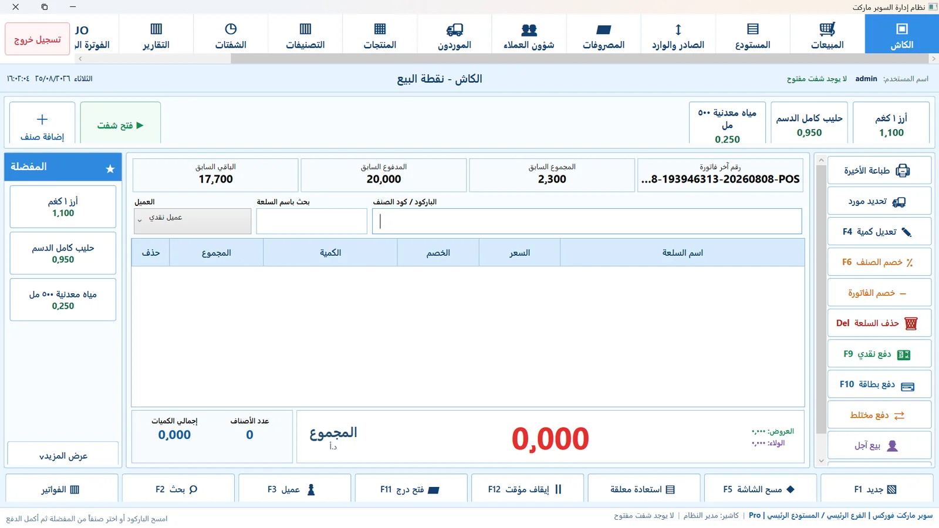The width and height of the screenshot is (939, 528).
Task: Click the شؤون العملاء customers icon
Action: [529, 29]
